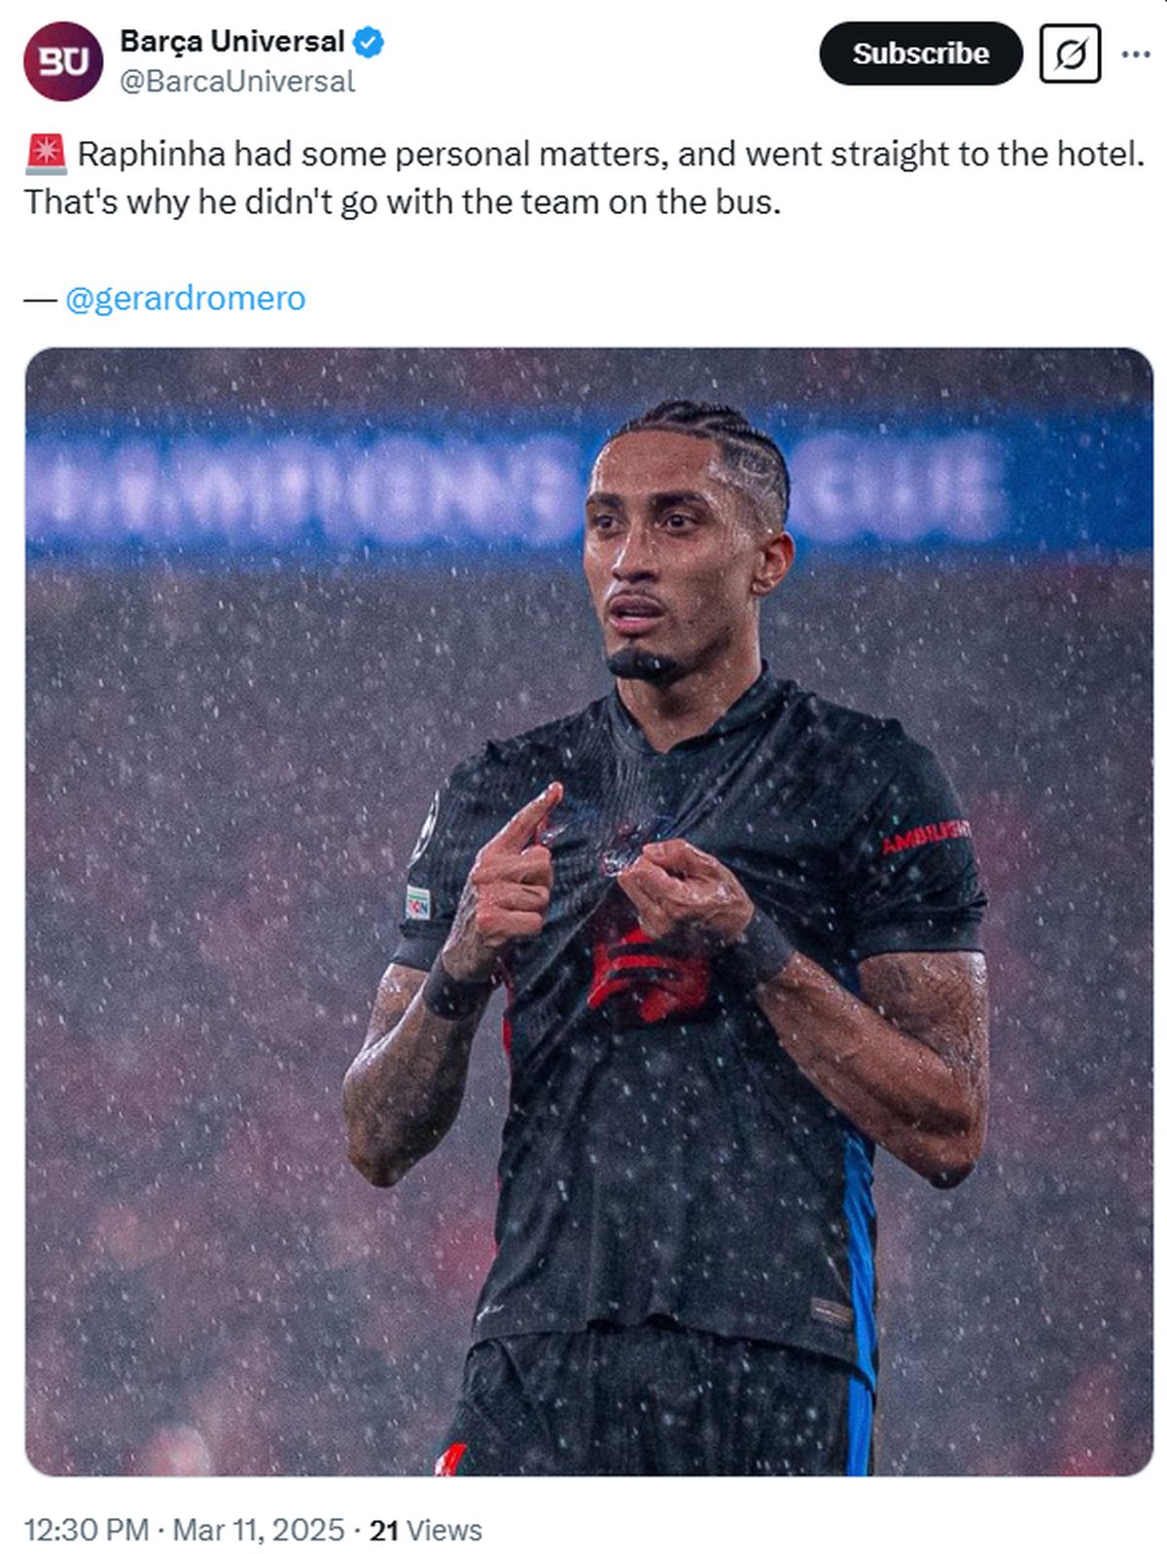
Task: Subscribe to Barça Universal
Action: pos(921,54)
